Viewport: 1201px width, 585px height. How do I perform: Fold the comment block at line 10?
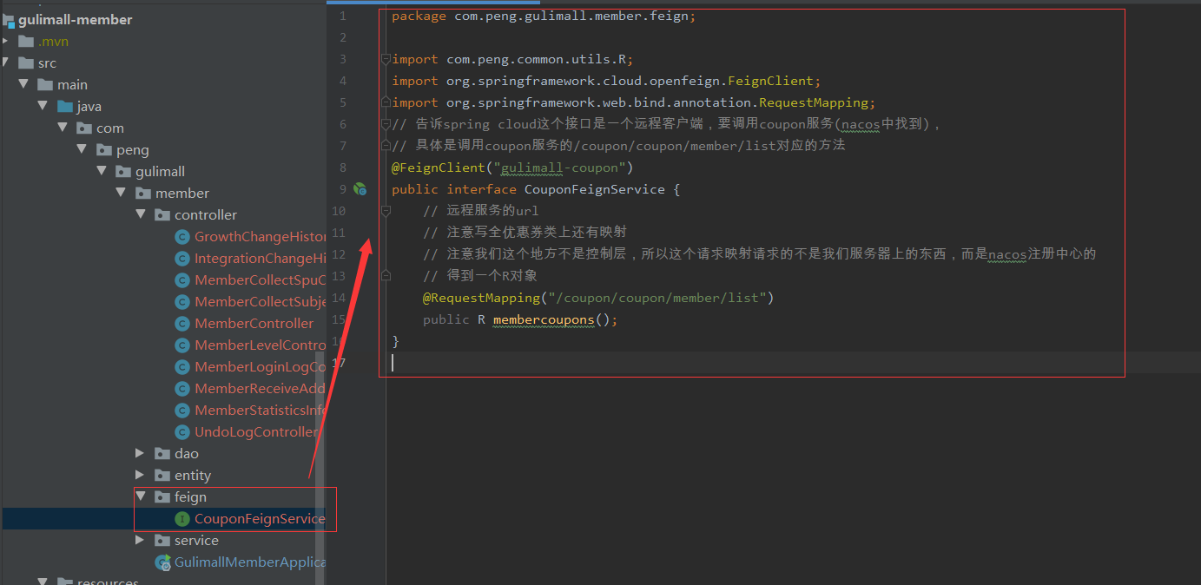tap(386, 211)
